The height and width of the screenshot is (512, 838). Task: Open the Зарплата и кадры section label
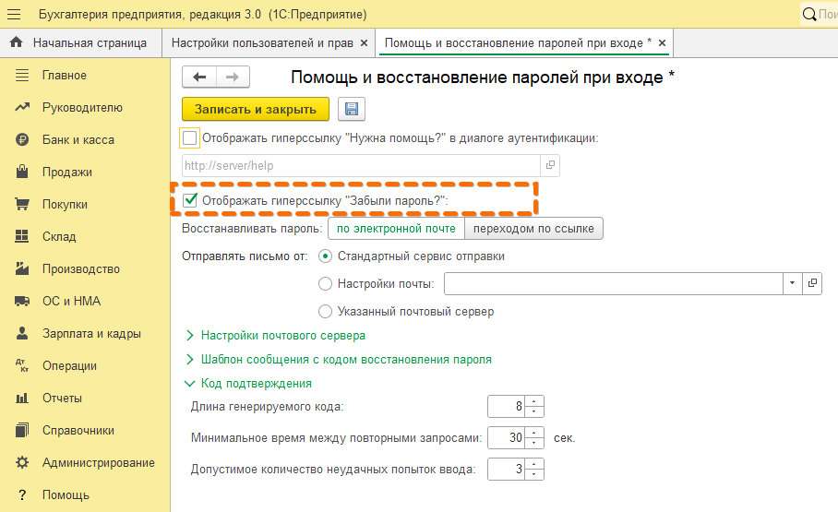click(91, 334)
